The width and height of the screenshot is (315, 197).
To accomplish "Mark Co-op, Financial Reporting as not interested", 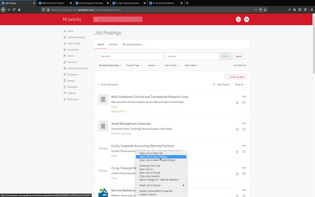I will pyautogui.click(x=244, y=174).
